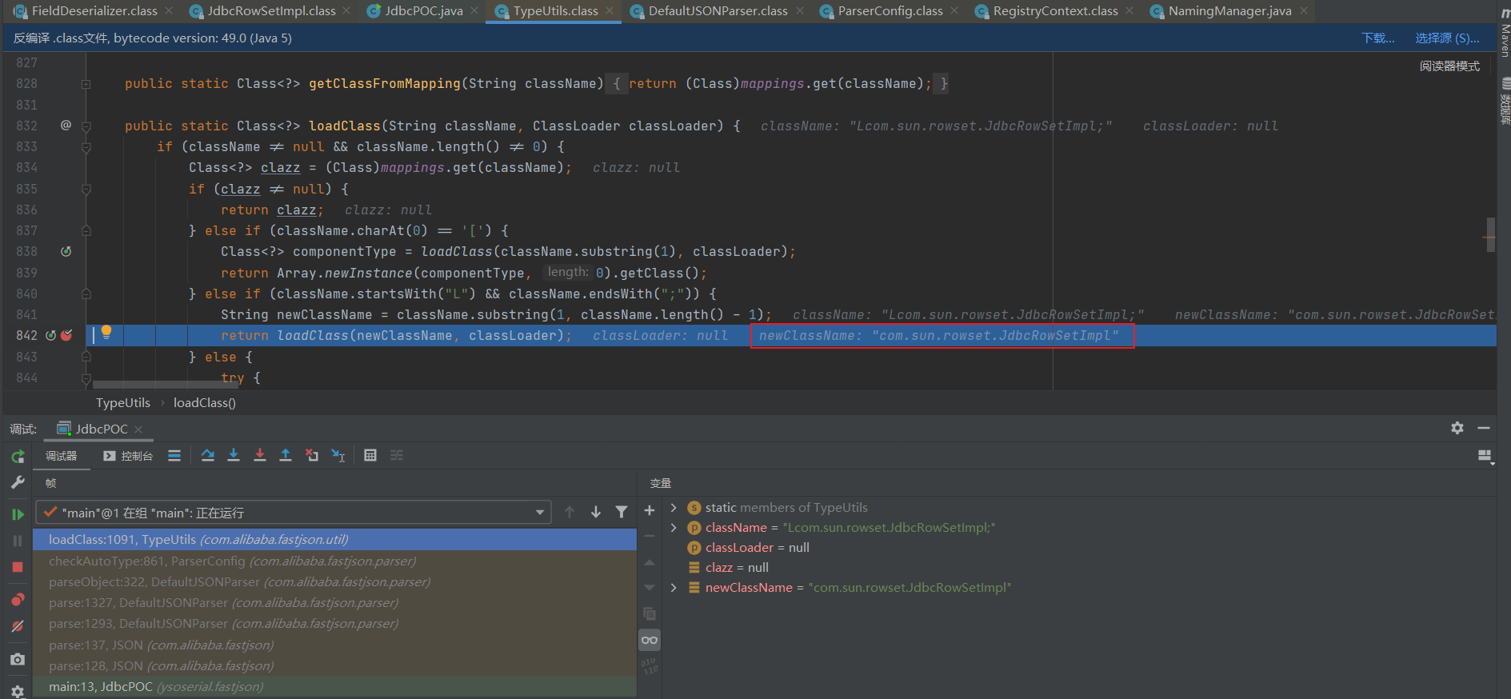Click the Step Out icon
1511x699 pixels.
click(x=286, y=455)
